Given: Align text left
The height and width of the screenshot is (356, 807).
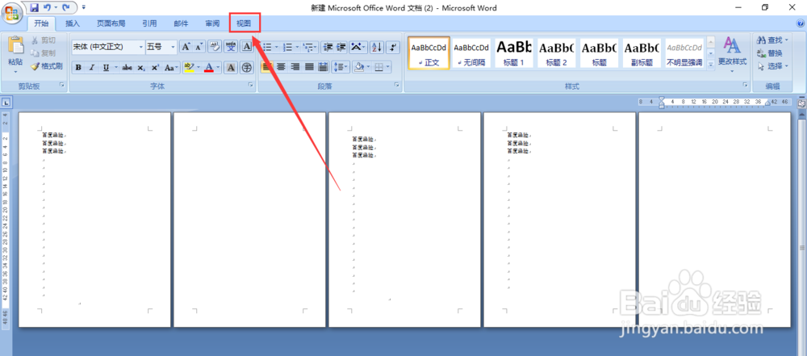Looking at the screenshot, I should tap(266, 67).
